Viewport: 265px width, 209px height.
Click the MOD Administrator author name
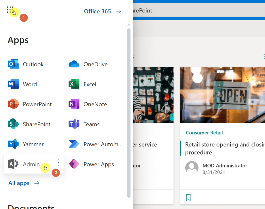[225, 165]
